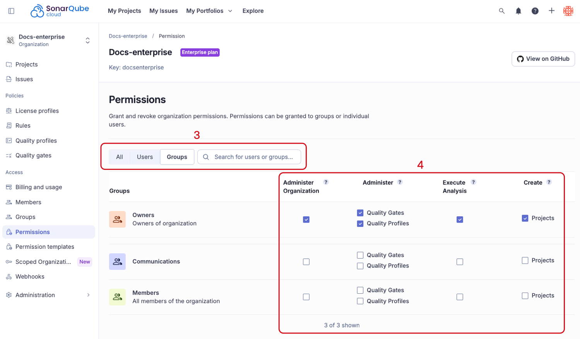The width and height of the screenshot is (580, 339).
Task: Open Members page in sidebar
Action: pyautogui.click(x=48, y=202)
